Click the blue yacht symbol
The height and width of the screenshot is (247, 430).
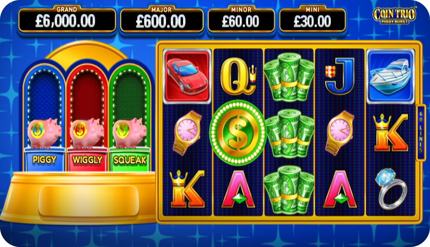[x=390, y=76]
